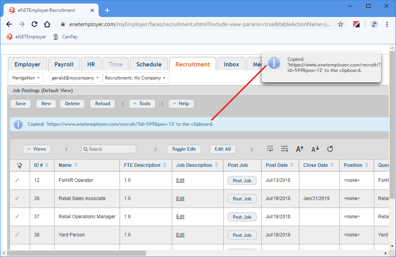This screenshot has height=257, width=396.
Task: Increase table font size
Action: pyautogui.click(x=300, y=149)
